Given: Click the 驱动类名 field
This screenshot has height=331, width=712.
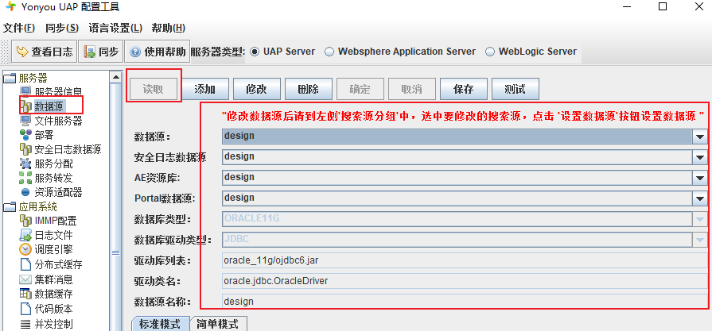Looking at the screenshot, I should 465,281.
